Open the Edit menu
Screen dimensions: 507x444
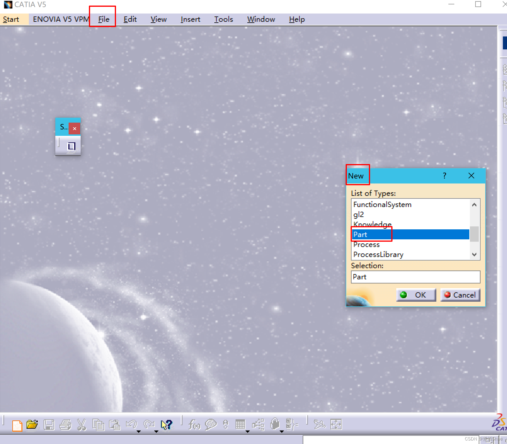tap(130, 19)
